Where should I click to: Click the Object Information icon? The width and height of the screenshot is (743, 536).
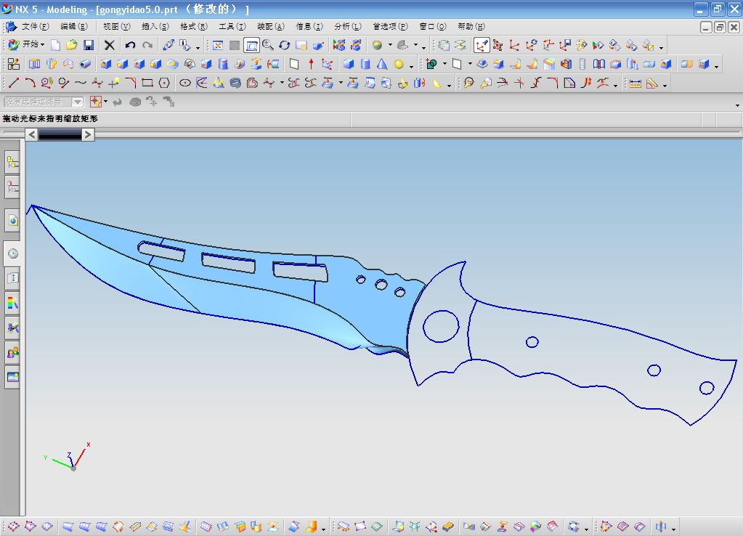[x=184, y=45]
